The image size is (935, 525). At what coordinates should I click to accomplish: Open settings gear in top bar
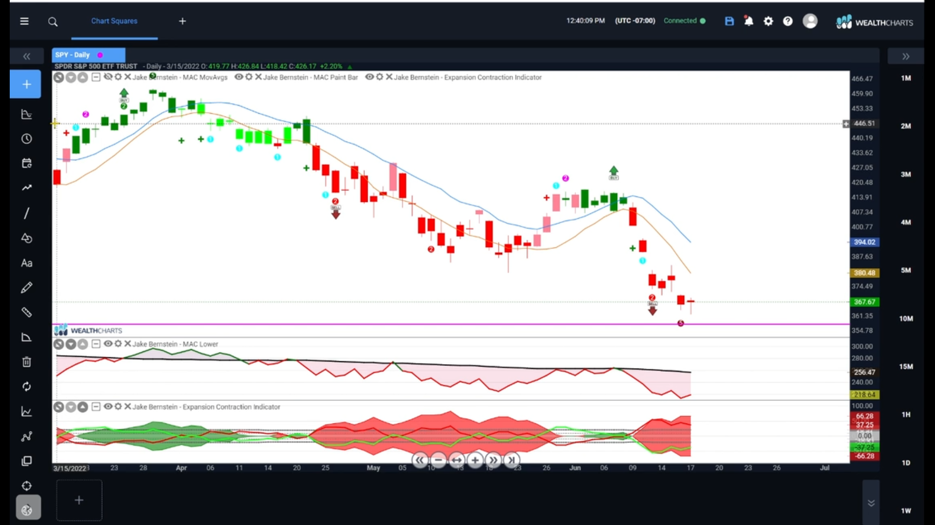768,21
